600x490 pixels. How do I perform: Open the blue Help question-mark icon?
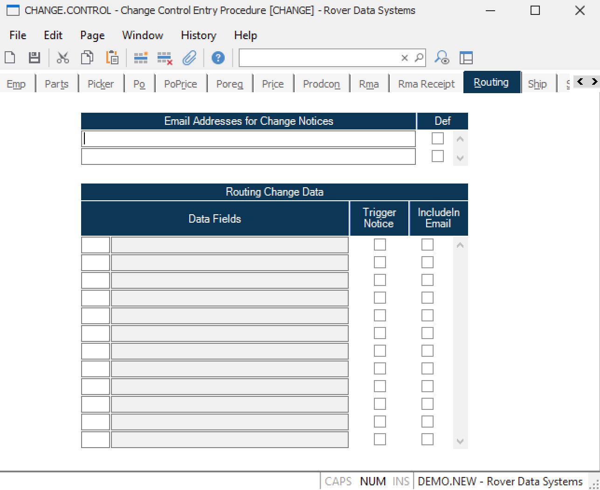[218, 58]
